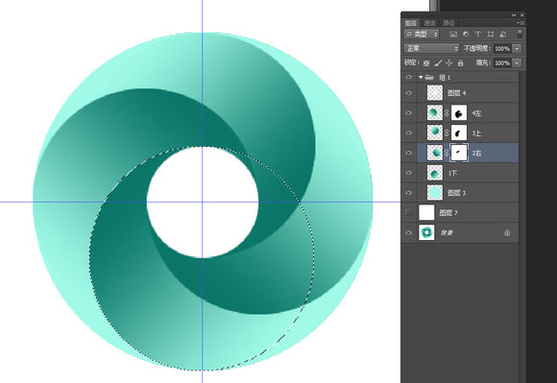Select the 4左 layer mask thumbnail
Image resolution: width=557 pixels, height=383 pixels.
tap(459, 113)
